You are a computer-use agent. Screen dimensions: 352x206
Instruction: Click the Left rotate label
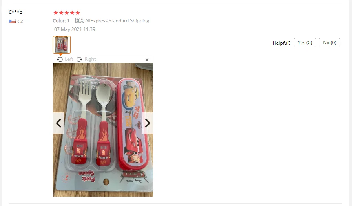[x=69, y=59]
